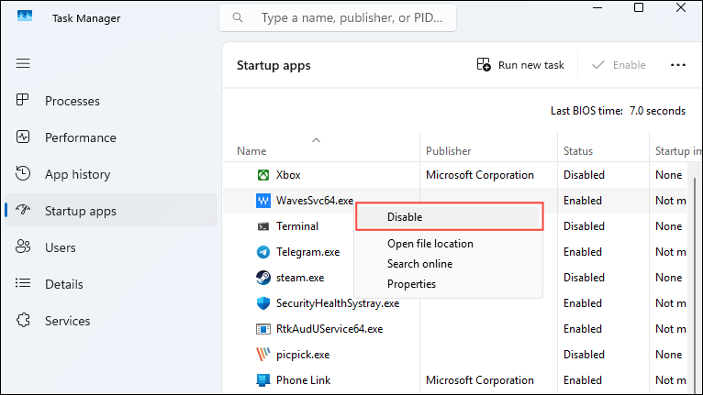
Task: Click the SecurityHealthSystray shield icon
Action: (x=263, y=303)
